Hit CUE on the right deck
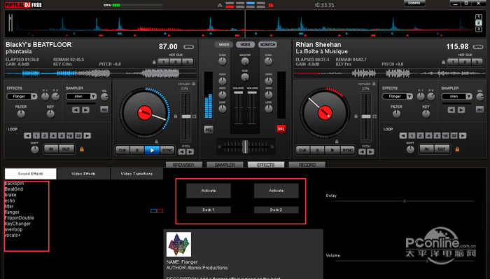 [302, 150]
